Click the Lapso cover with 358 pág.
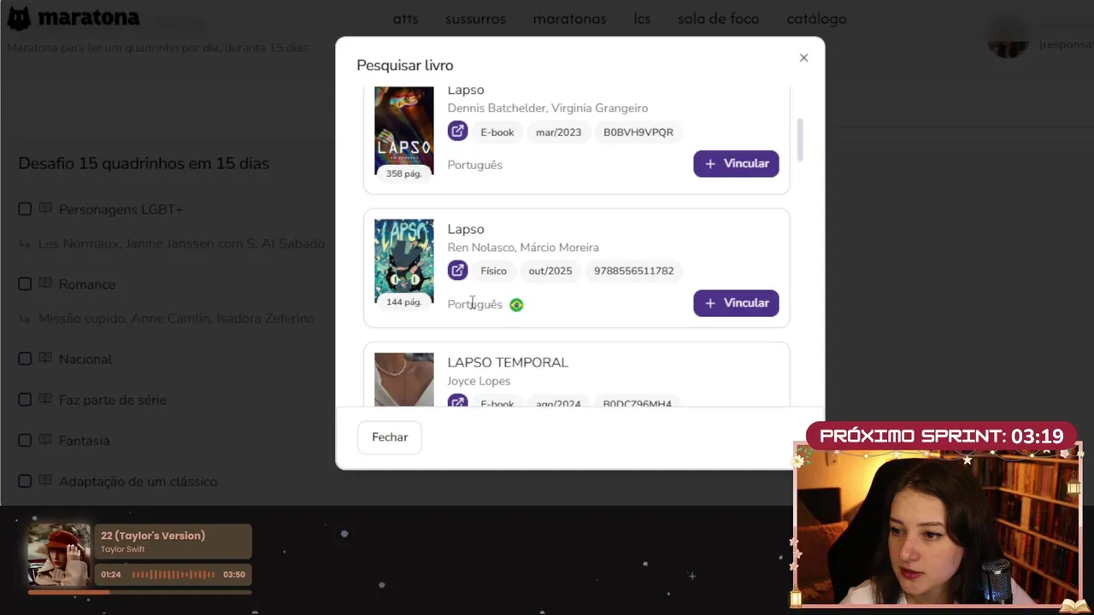Screen dimensions: 1094x615 point(403,131)
